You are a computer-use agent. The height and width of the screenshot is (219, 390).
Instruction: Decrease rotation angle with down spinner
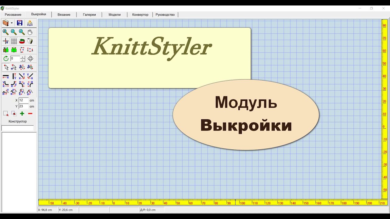[23, 60]
